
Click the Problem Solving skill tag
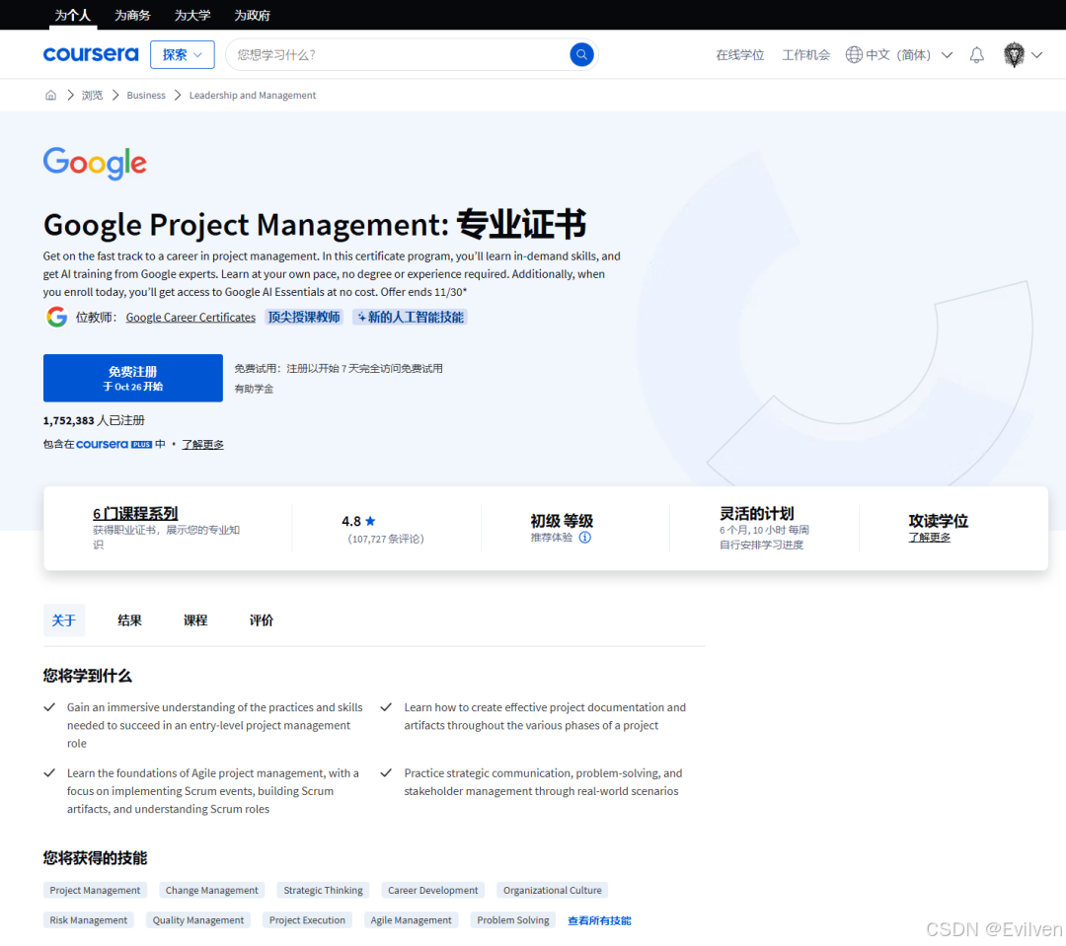512,920
